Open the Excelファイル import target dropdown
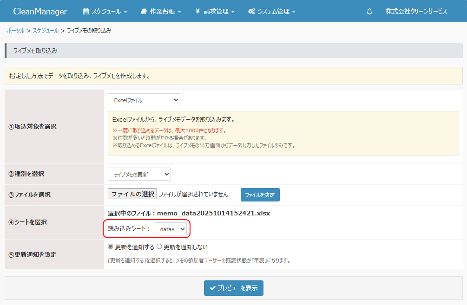This screenshot has width=467, height=305. click(144, 100)
